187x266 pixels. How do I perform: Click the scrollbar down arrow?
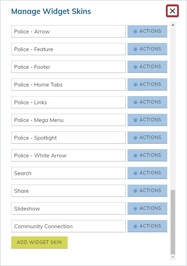(x=173, y=257)
